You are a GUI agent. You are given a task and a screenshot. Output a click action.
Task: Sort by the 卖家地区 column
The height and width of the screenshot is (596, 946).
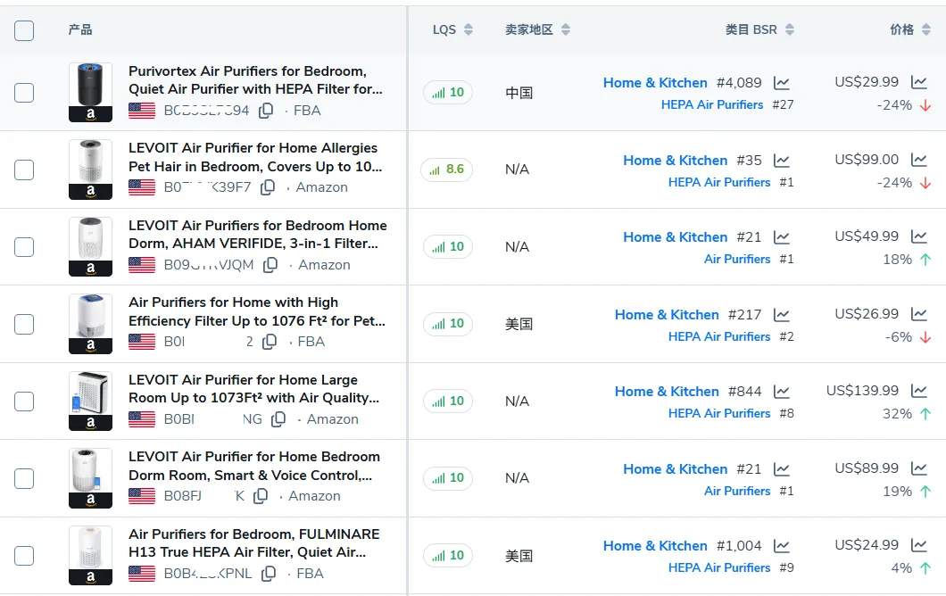coord(565,29)
